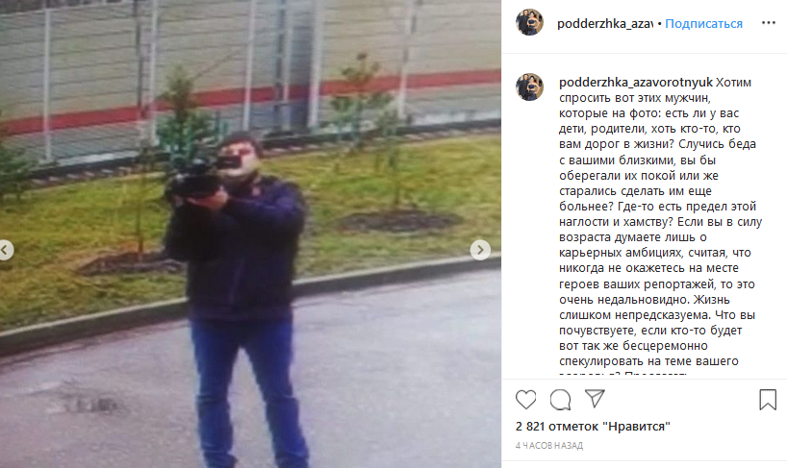Viewport: 787px width, 468px height.
Task: Click the photo of the cameraman
Action: click(x=250, y=234)
